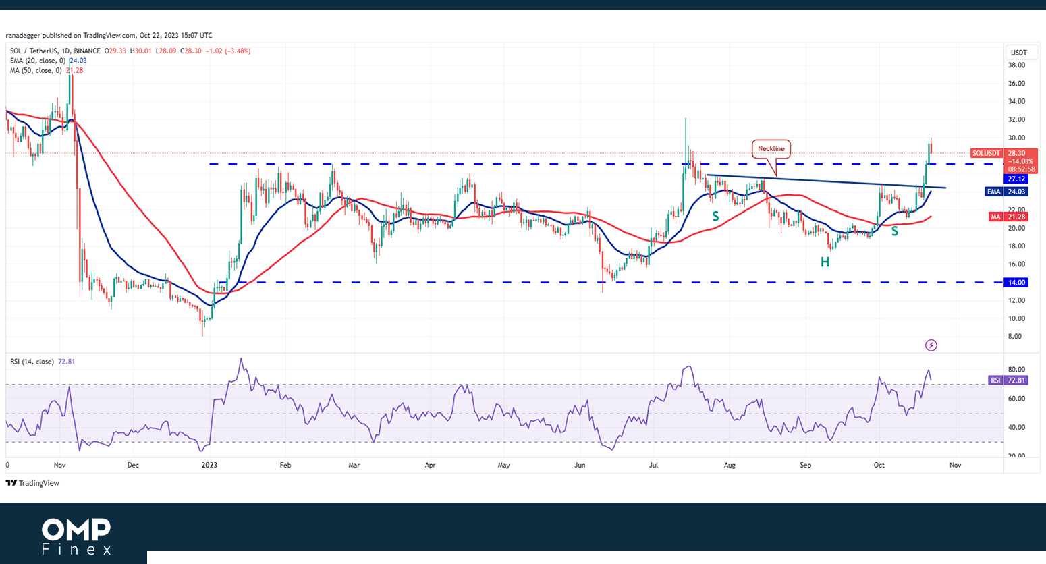Screen dimensions: 1046x564
Task: Select the right shoulder S label near October
Action: [895, 231]
